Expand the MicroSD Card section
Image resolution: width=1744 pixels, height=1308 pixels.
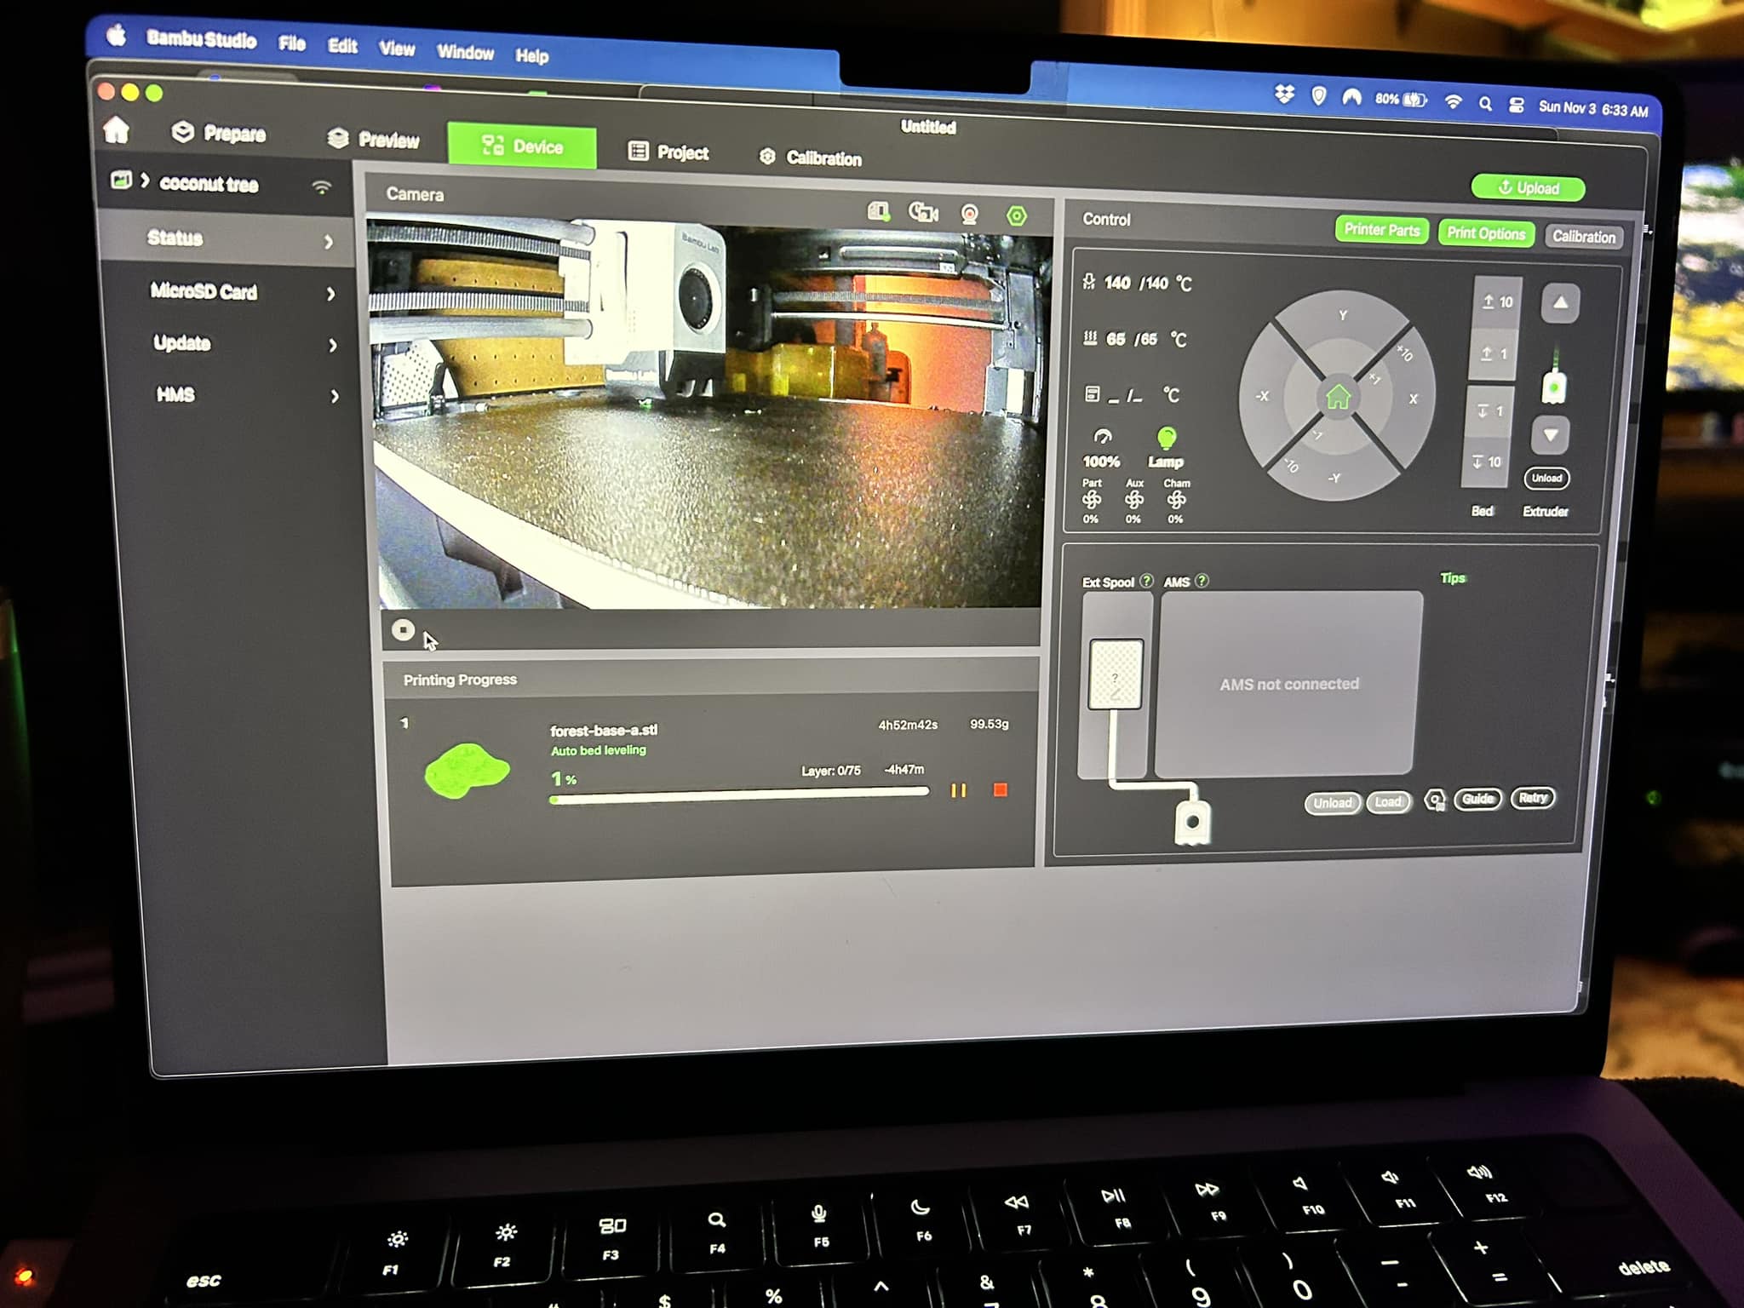(x=230, y=291)
